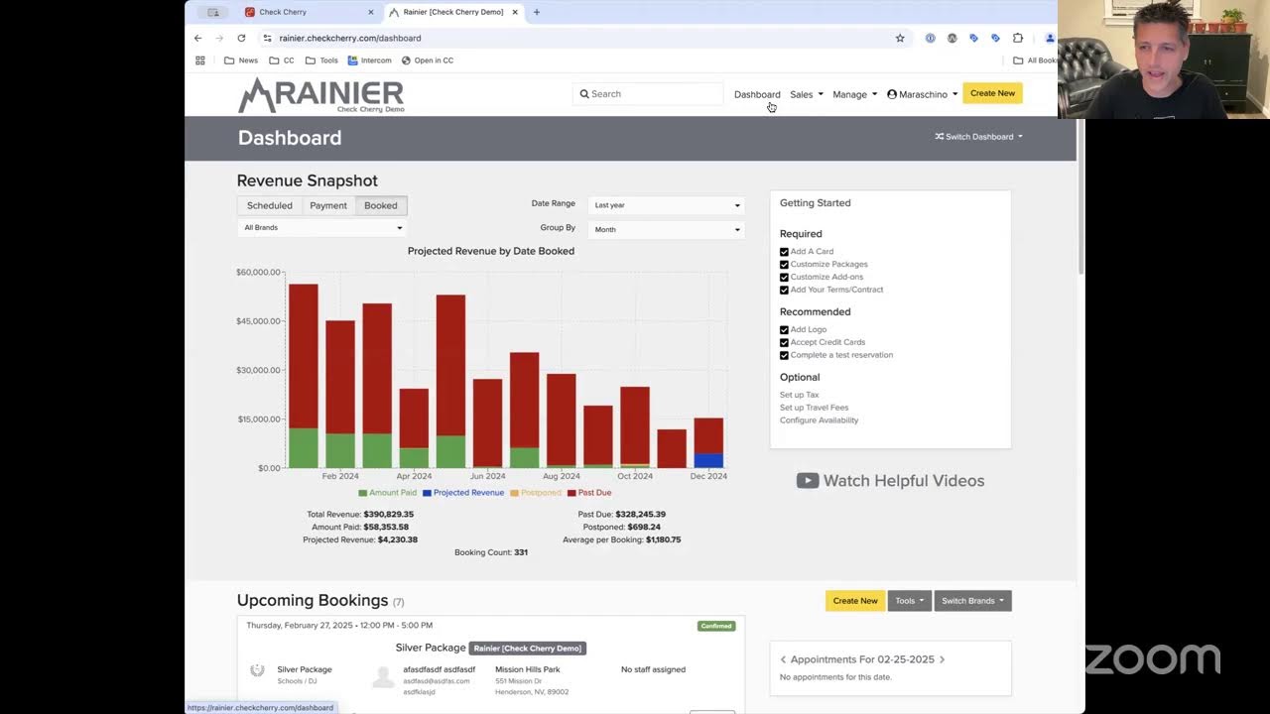Viewport: 1270px width, 714px height.
Task: Close the Rainier [Check Cherry Demo] tab
Action: coord(515,12)
